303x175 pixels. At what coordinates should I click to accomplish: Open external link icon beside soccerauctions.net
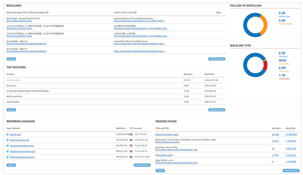[7, 140]
